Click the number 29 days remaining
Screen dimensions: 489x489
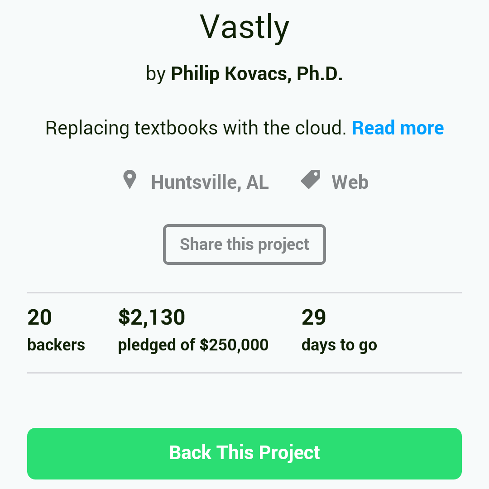coord(314,317)
